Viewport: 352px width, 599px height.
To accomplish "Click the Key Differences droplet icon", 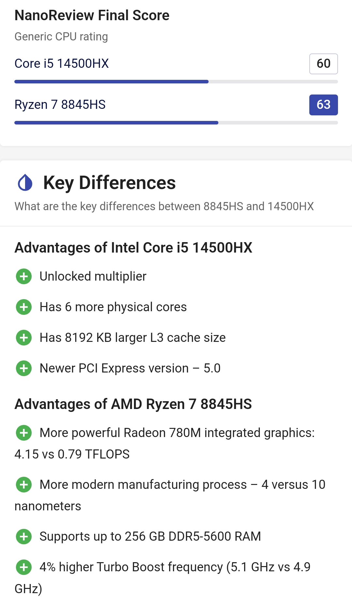I will [25, 183].
